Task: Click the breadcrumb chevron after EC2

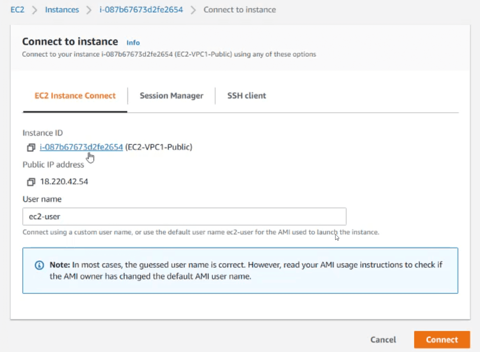Action: [34, 10]
